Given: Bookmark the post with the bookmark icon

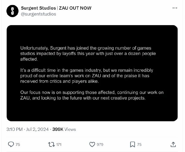Looking at the screenshot, I should click(x=132, y=145).
